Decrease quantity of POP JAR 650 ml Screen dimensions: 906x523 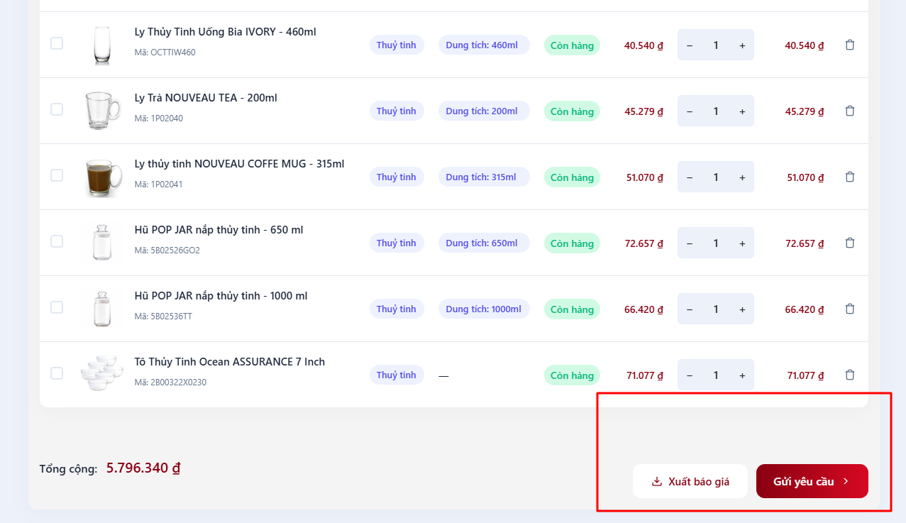pos(690,243)
